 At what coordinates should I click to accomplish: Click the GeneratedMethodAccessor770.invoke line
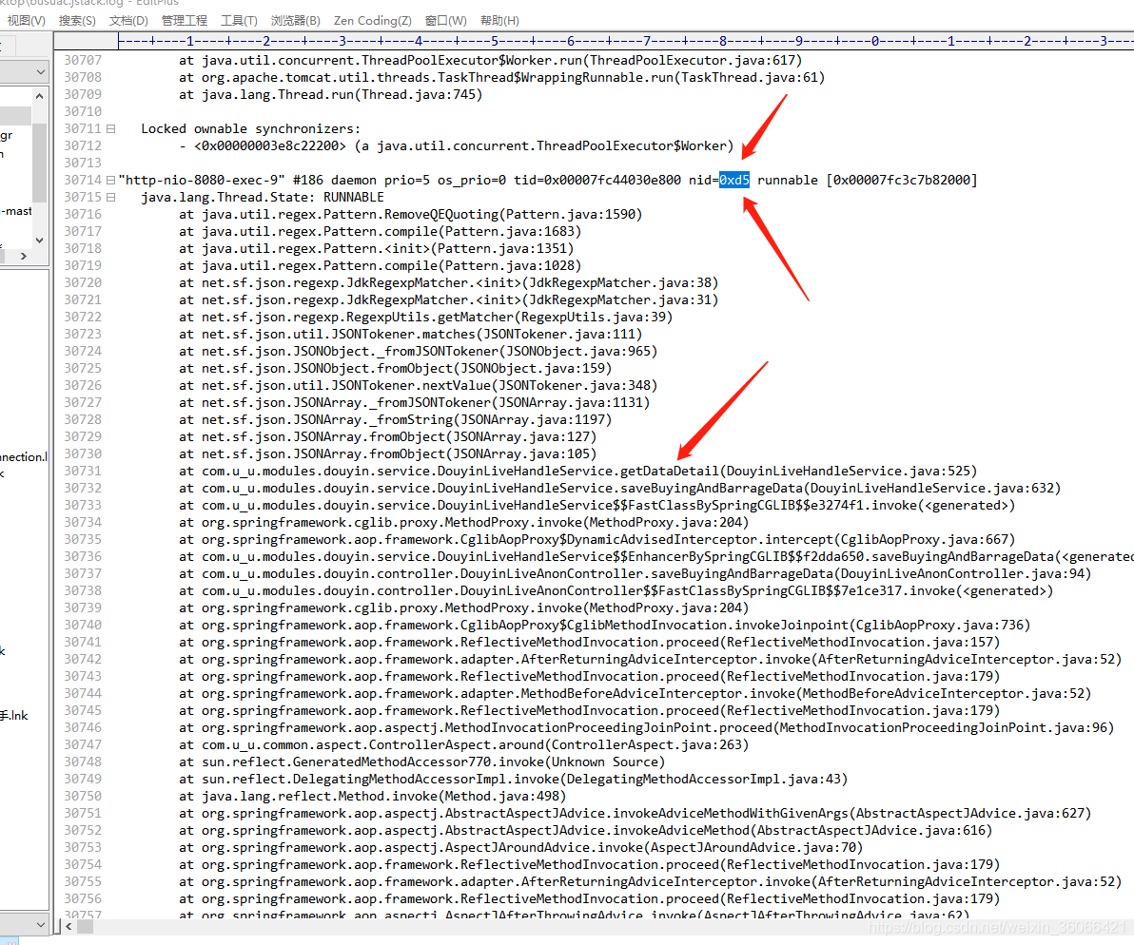[421, 762]
